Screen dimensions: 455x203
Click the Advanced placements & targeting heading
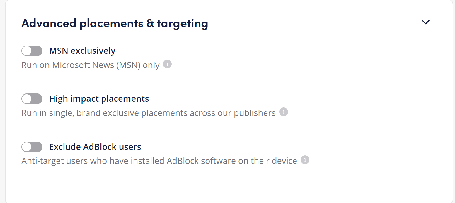click(x=115, y=23)
